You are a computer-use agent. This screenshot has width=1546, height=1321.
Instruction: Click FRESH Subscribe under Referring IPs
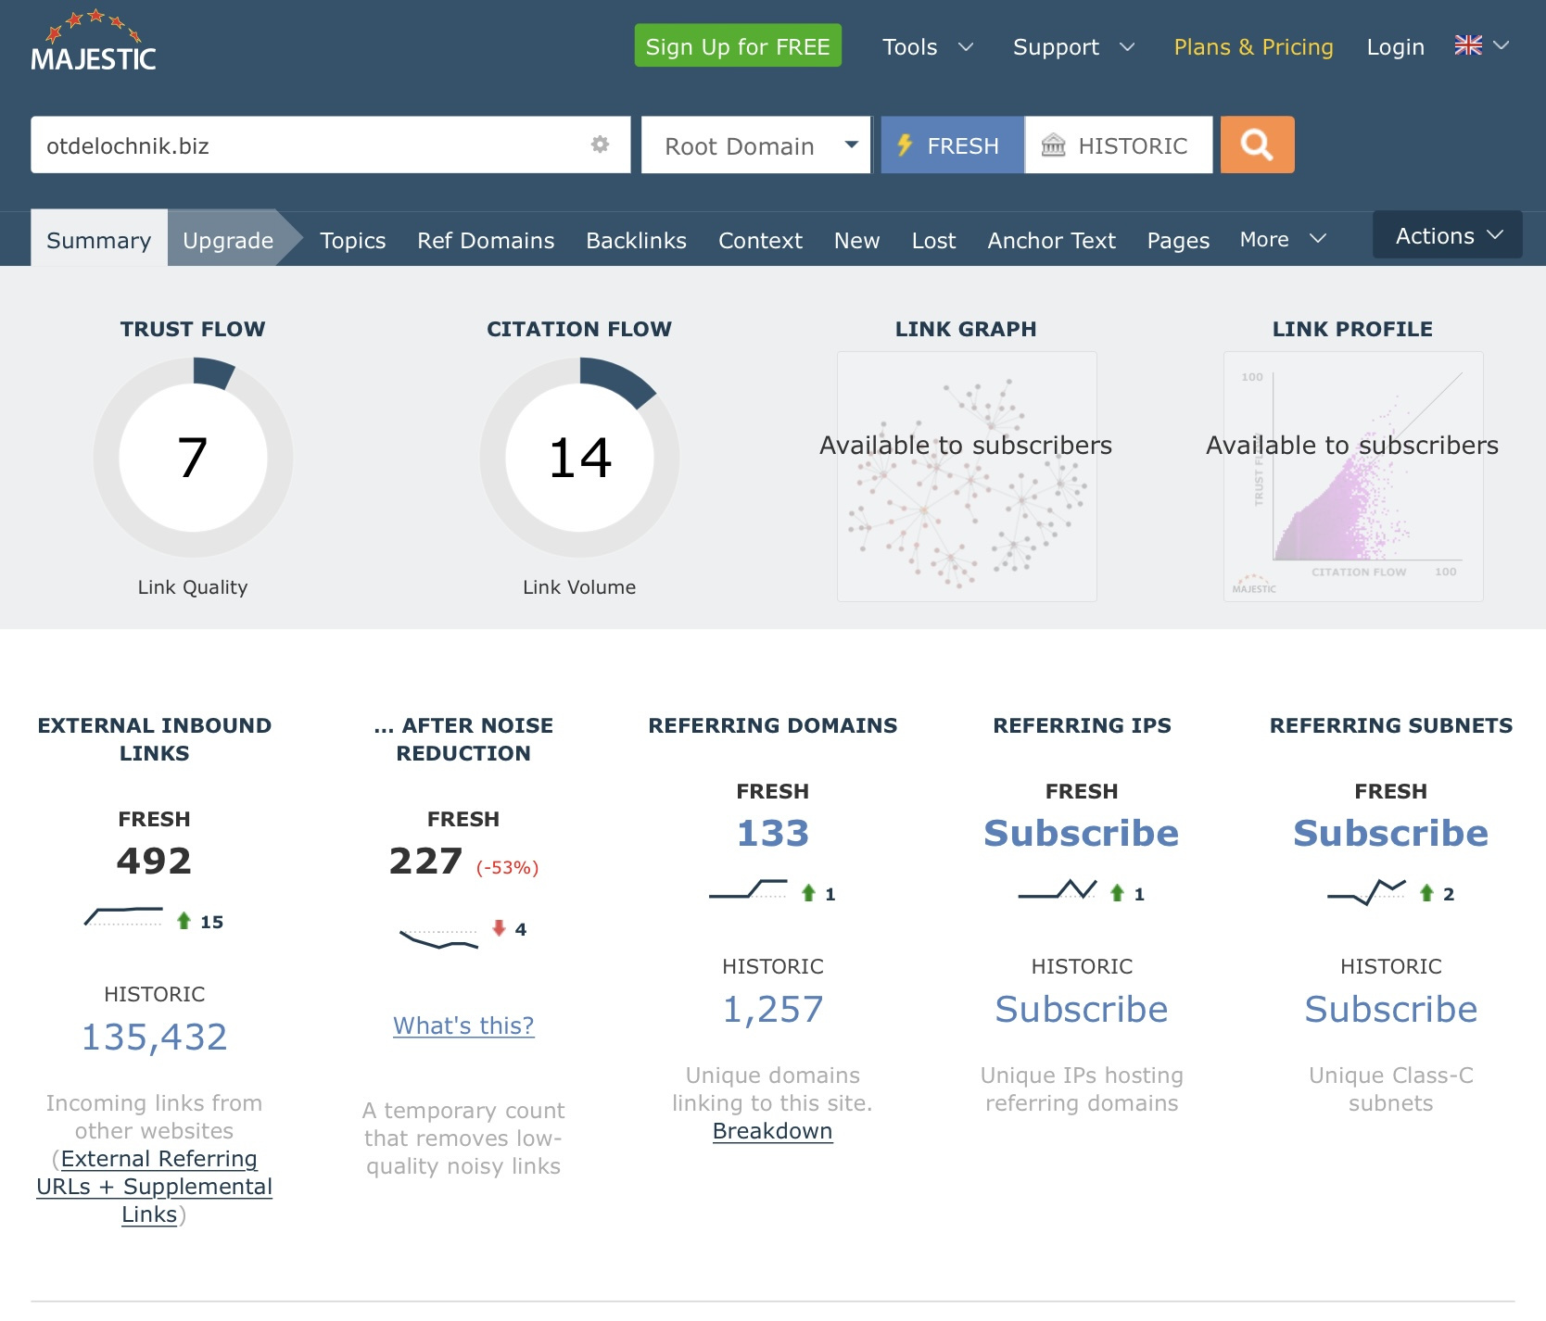[1082, 833]
